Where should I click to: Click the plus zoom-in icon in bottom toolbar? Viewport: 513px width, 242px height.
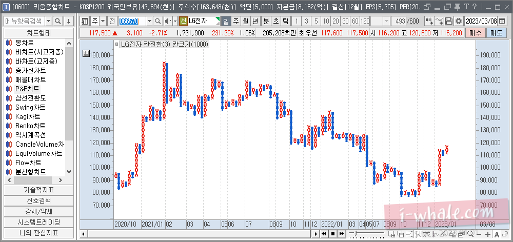[x=488, y=234]
